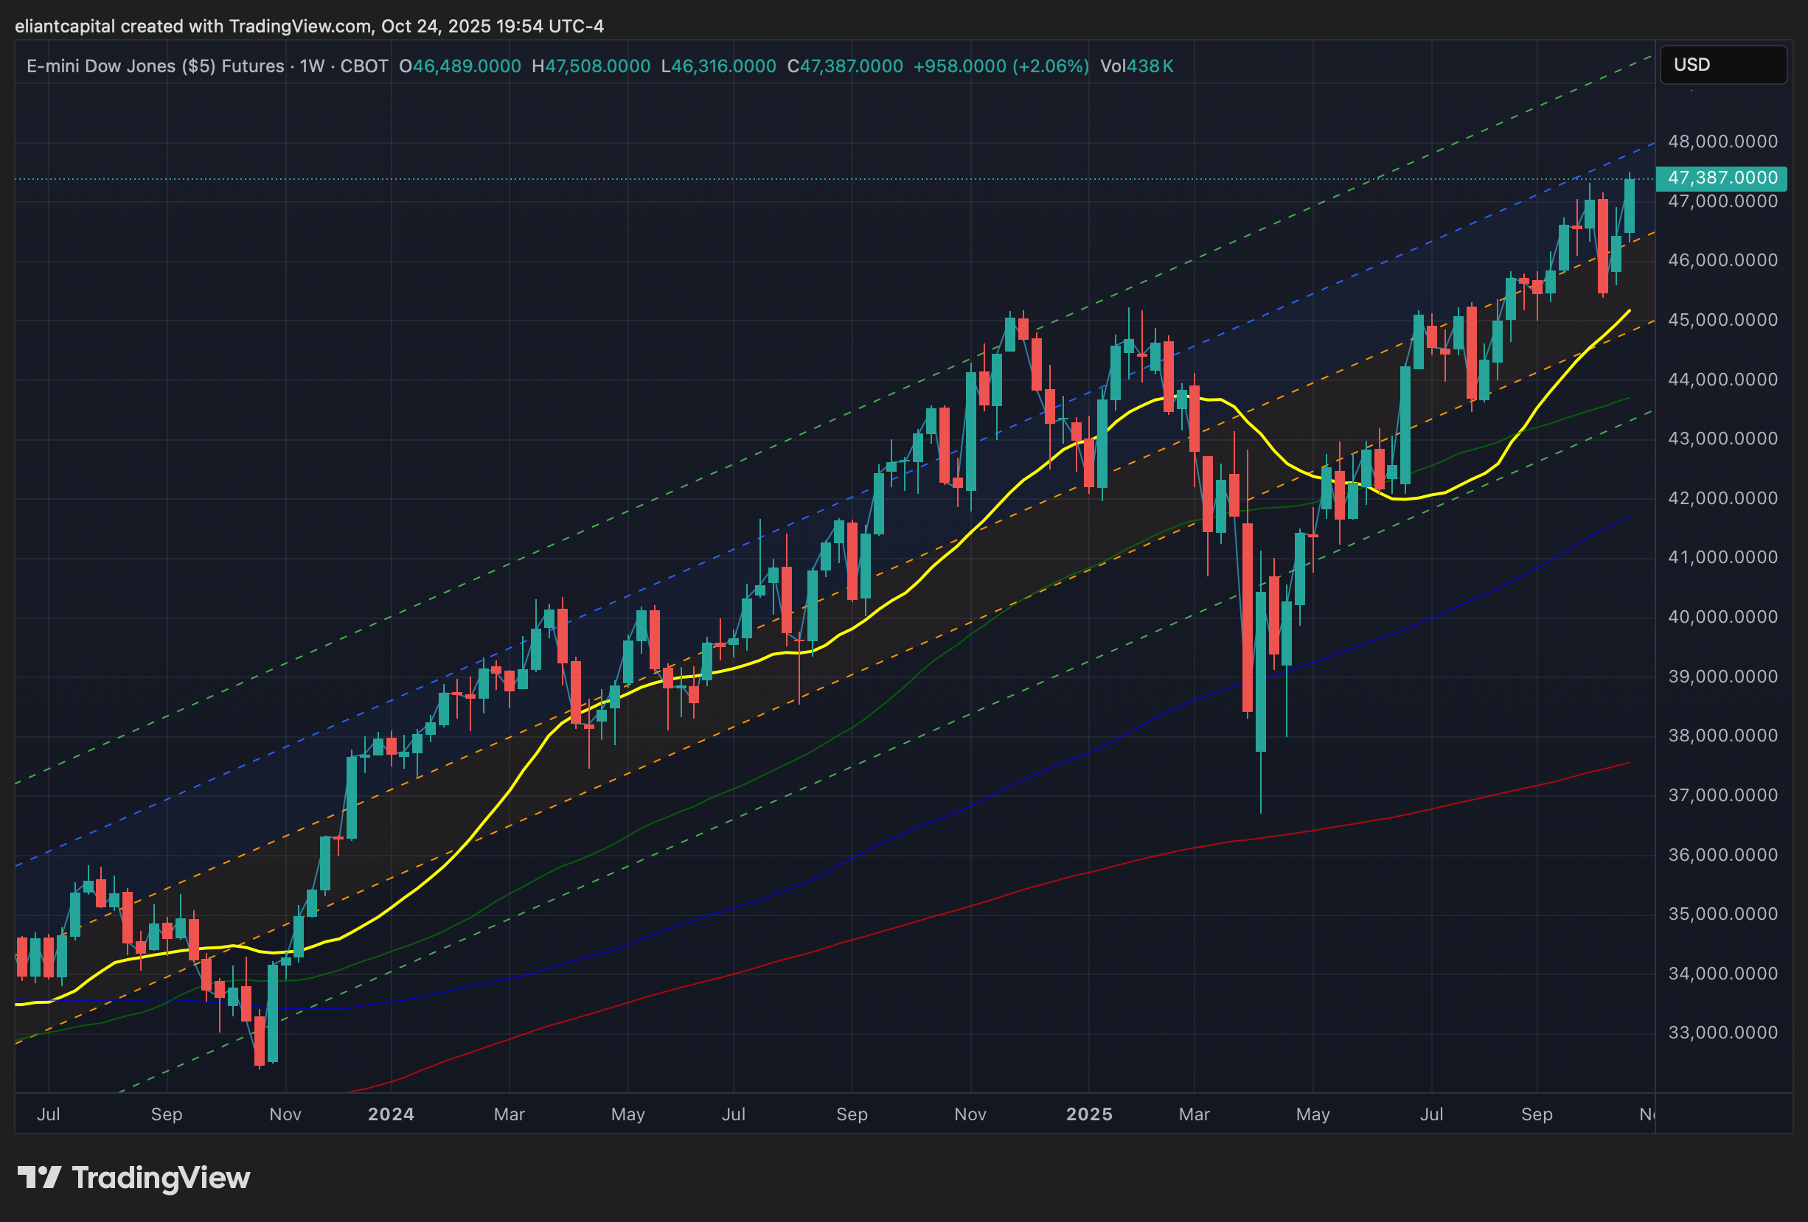
Task: Click the 47,387.0000 current price label
Action: tap(1722, 178)
